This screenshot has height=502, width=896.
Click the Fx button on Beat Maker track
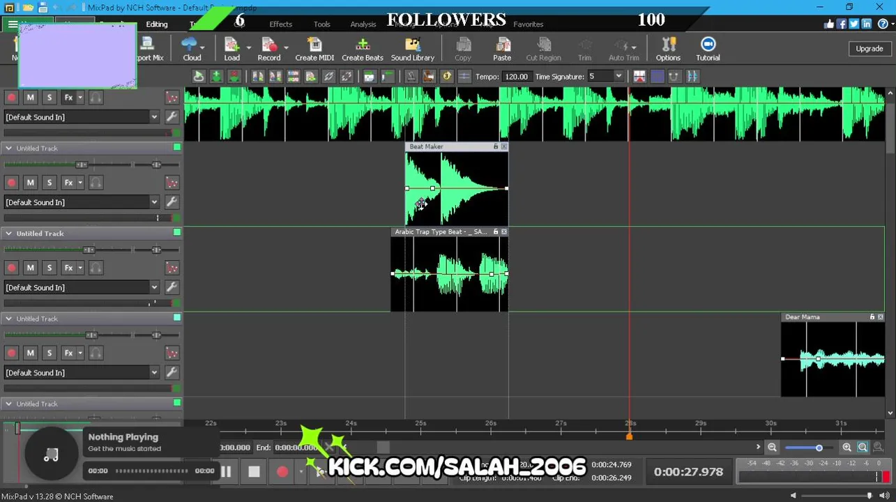(x=68, y=183)
